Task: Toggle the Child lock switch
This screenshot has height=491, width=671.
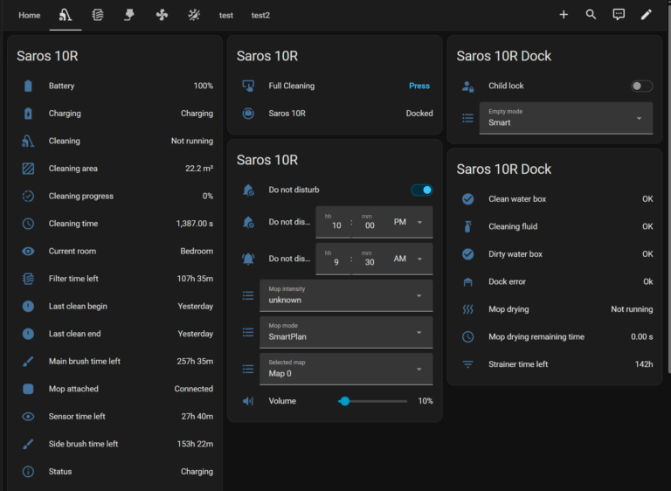Action: coord(641,86)
